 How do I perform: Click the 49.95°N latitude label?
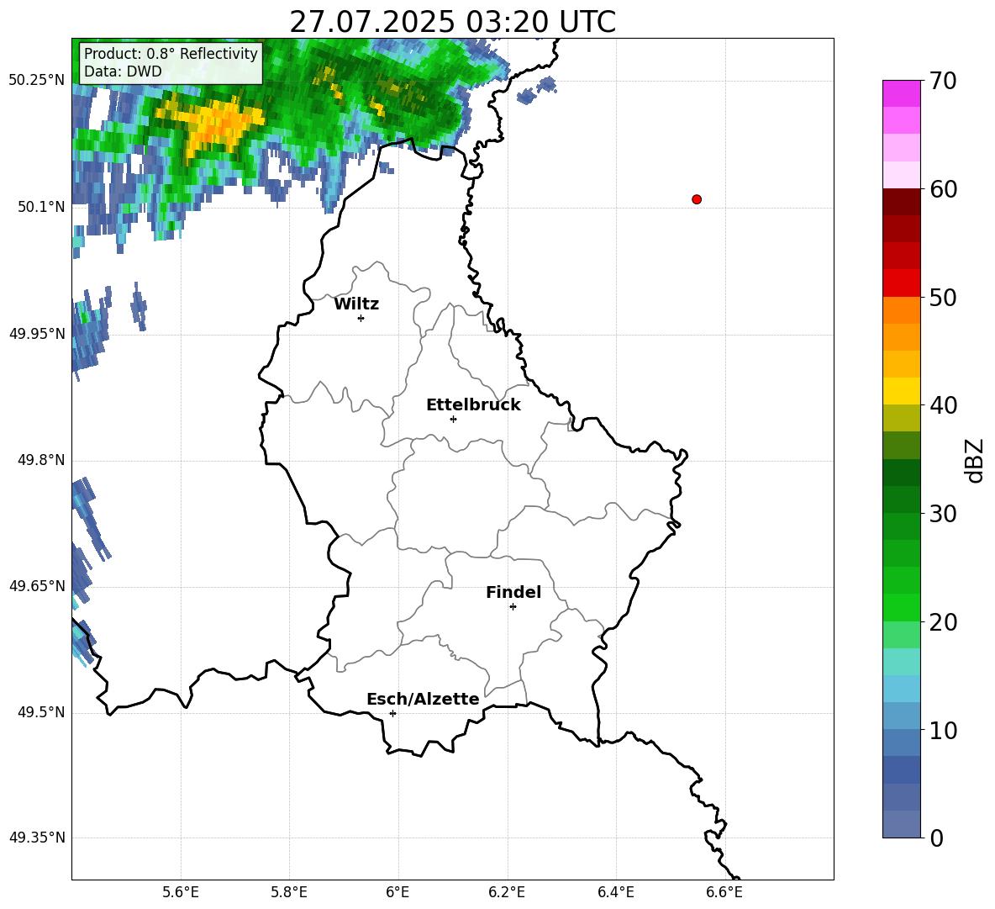(x=37, y=334)
